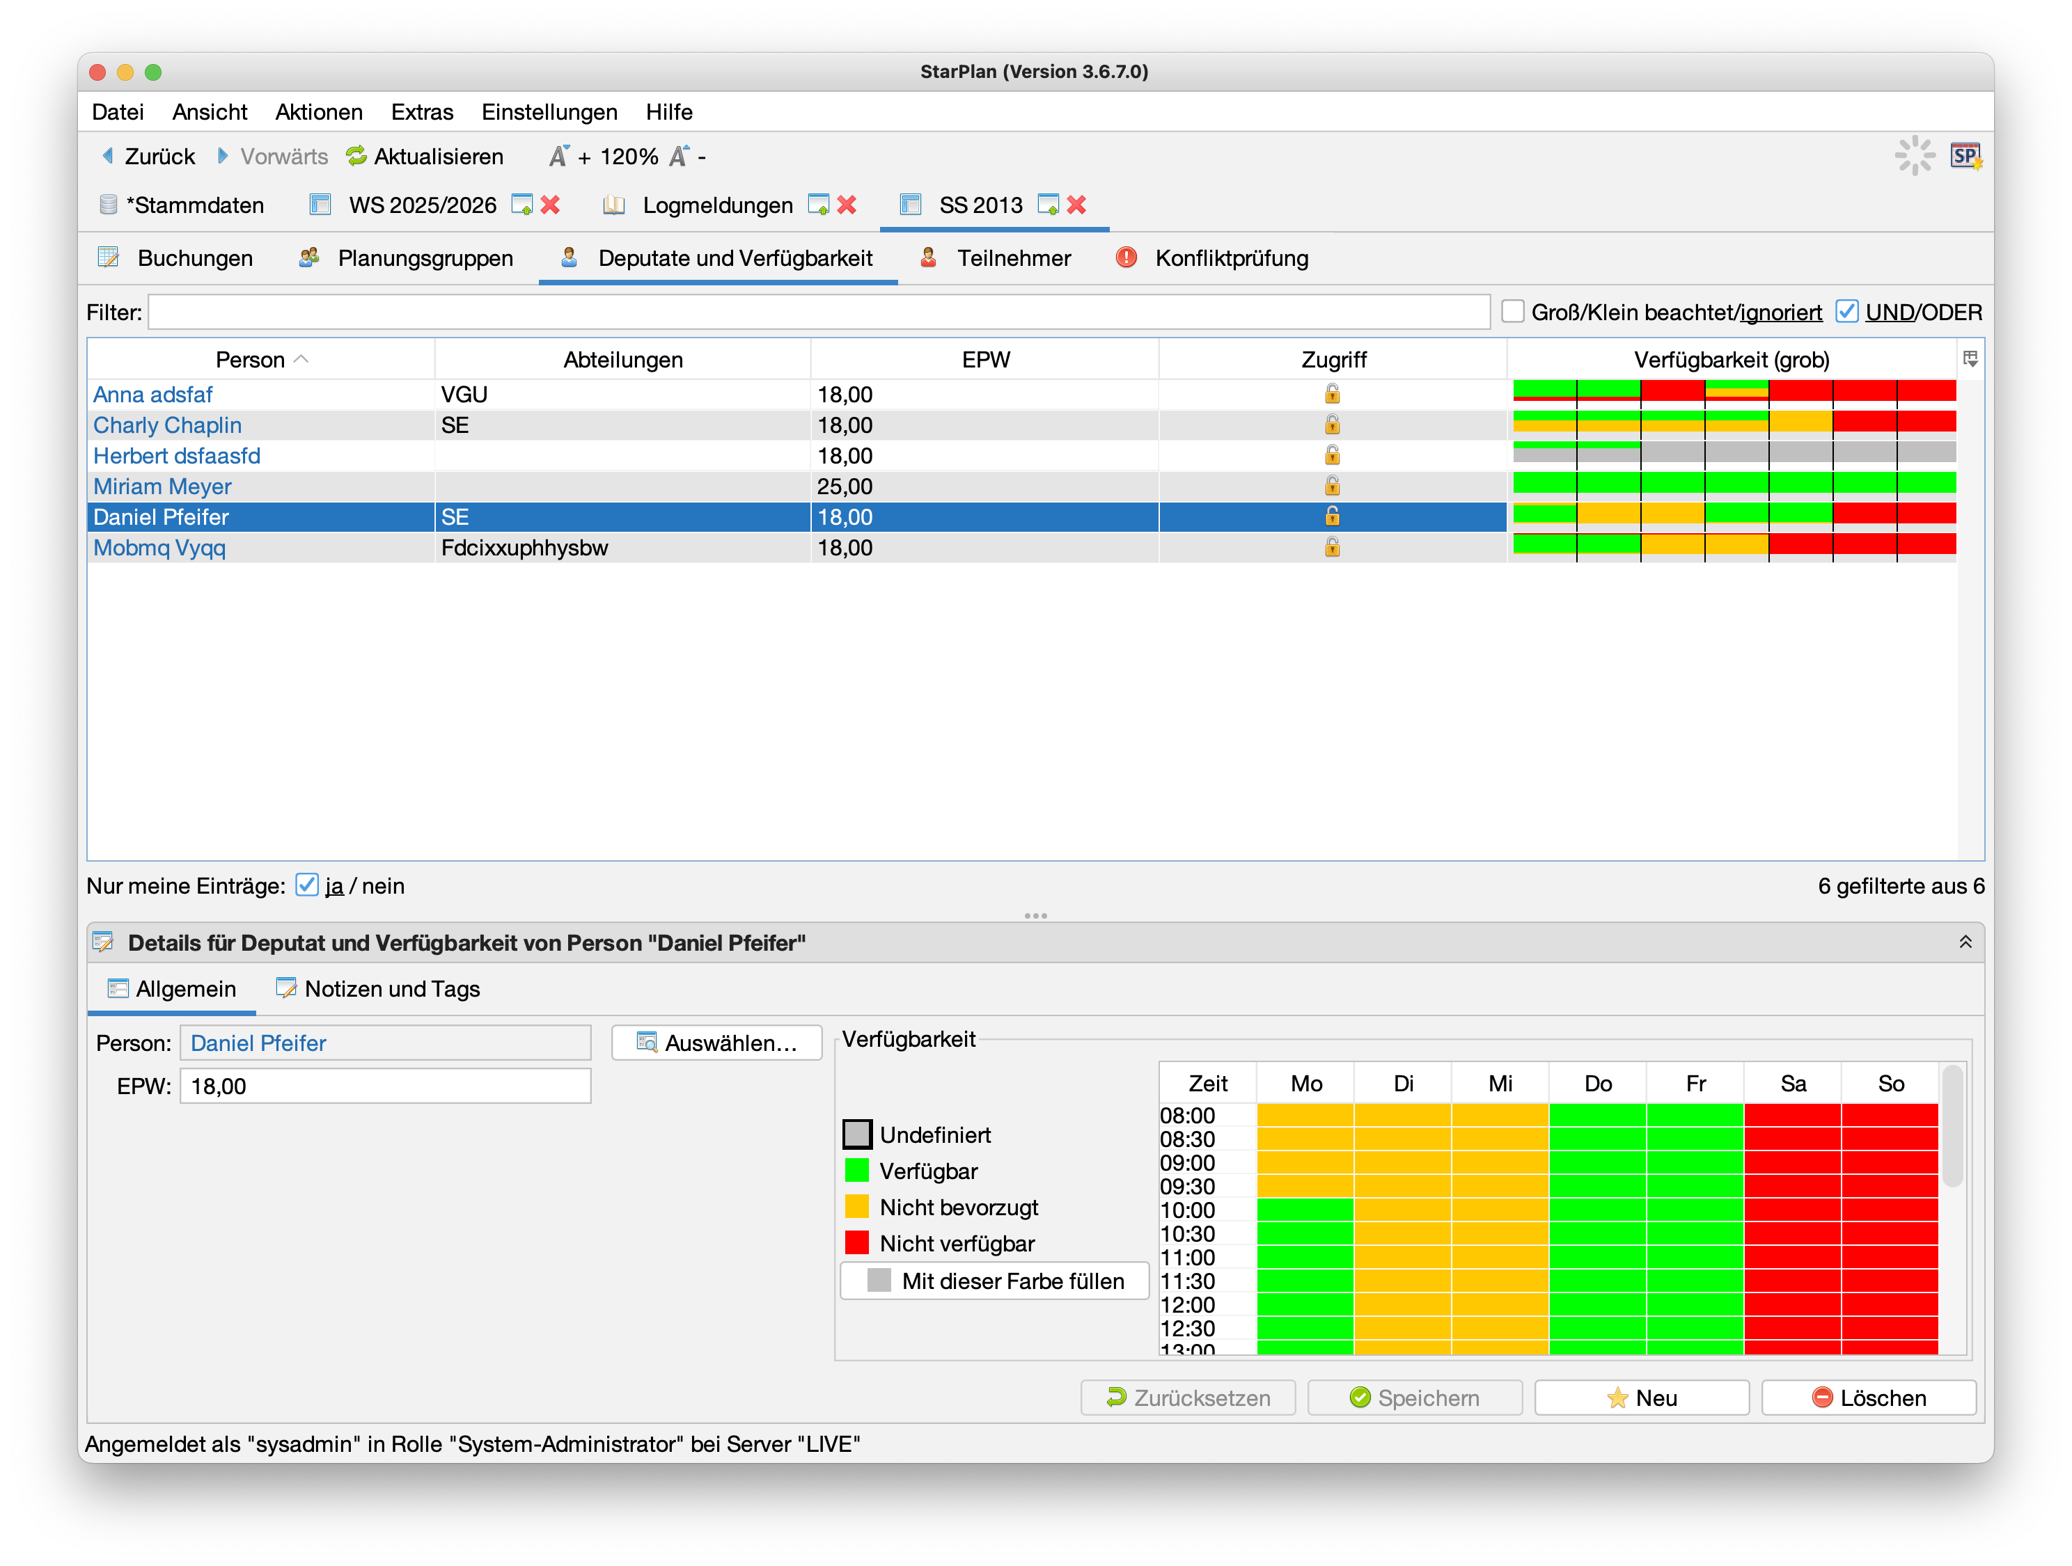The height and width of the screenshot is (1566, 2072).
Task: Close the SS 2013 tab with red X
Action: click(1077, 205)
